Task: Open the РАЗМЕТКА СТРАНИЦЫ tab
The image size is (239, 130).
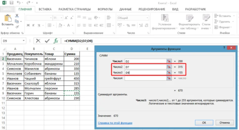Action: pyautogui.click(x=75, y=9)
